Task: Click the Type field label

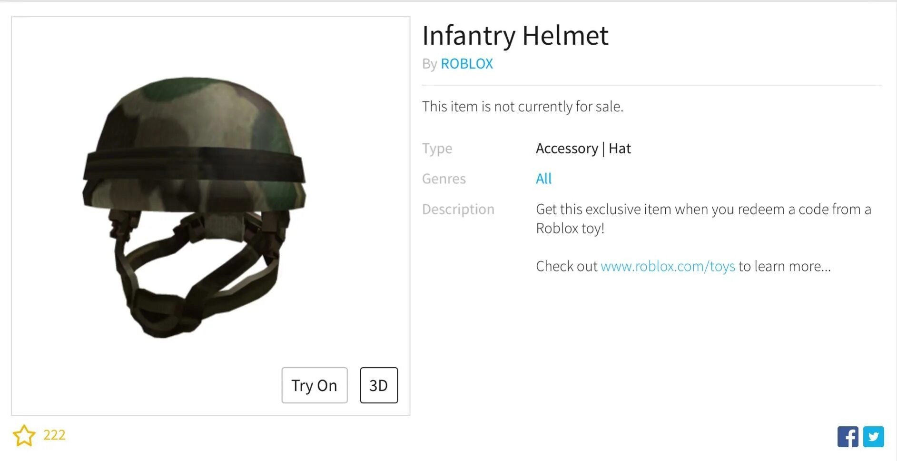Action: click(437, 149)
